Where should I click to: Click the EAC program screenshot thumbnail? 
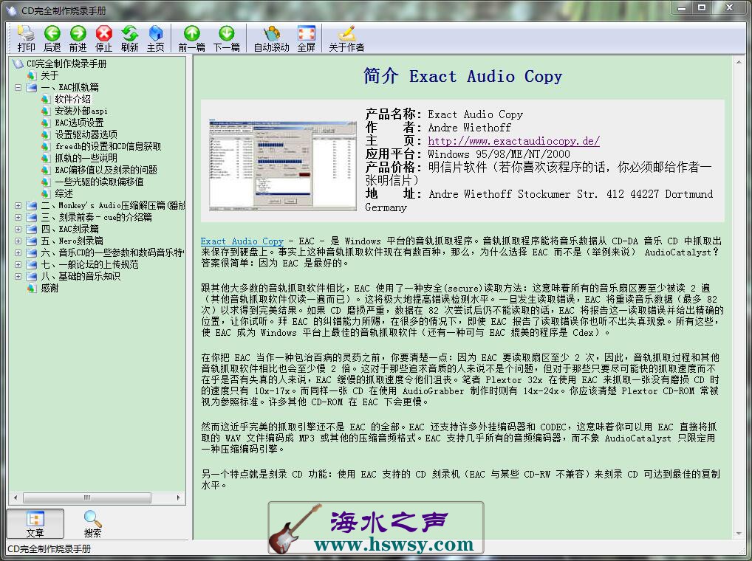[283, 165]
